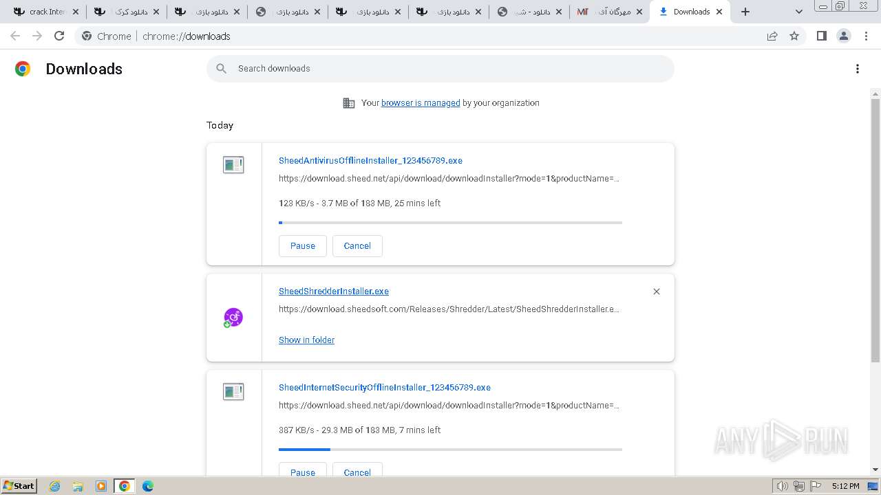Viewport: 881px width, 495px height.
Task: Open the side panel icon
Action: point(821,36)
